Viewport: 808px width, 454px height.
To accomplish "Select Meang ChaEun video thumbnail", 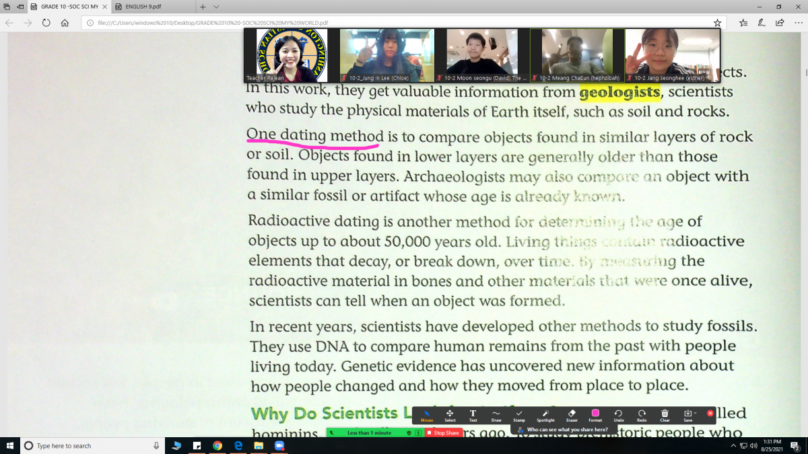I will pos(577,55).
